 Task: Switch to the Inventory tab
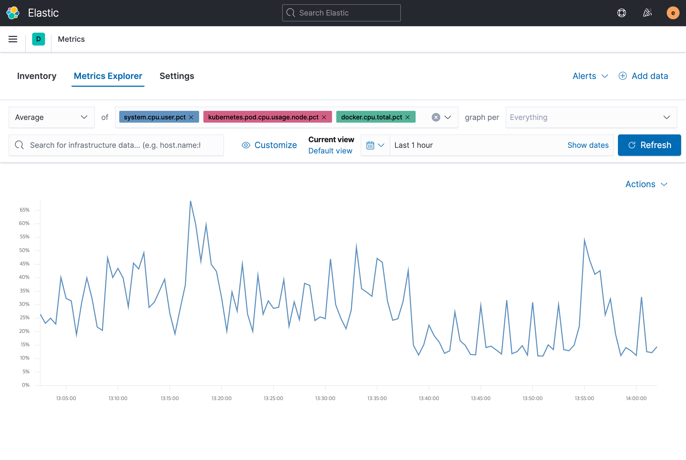pos(36,76)
